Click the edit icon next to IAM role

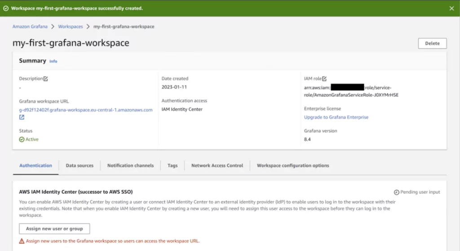tap(324, 79)
